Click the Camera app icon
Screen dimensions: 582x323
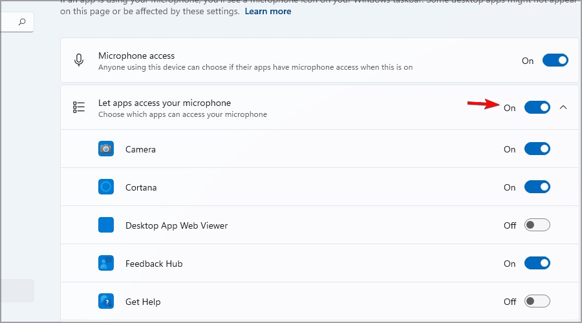(x=106, y=149)
